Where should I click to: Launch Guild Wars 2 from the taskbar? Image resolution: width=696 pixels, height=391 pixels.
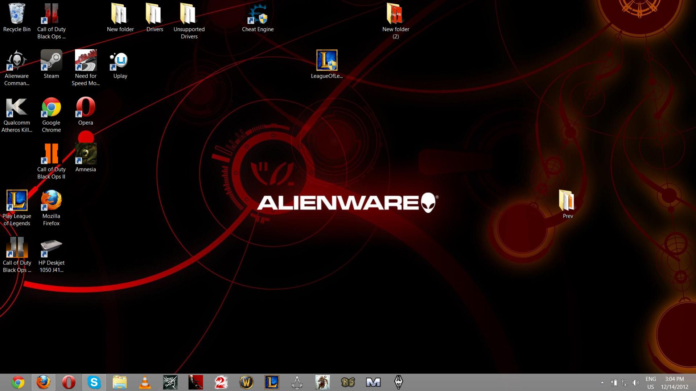coord(221,382)
